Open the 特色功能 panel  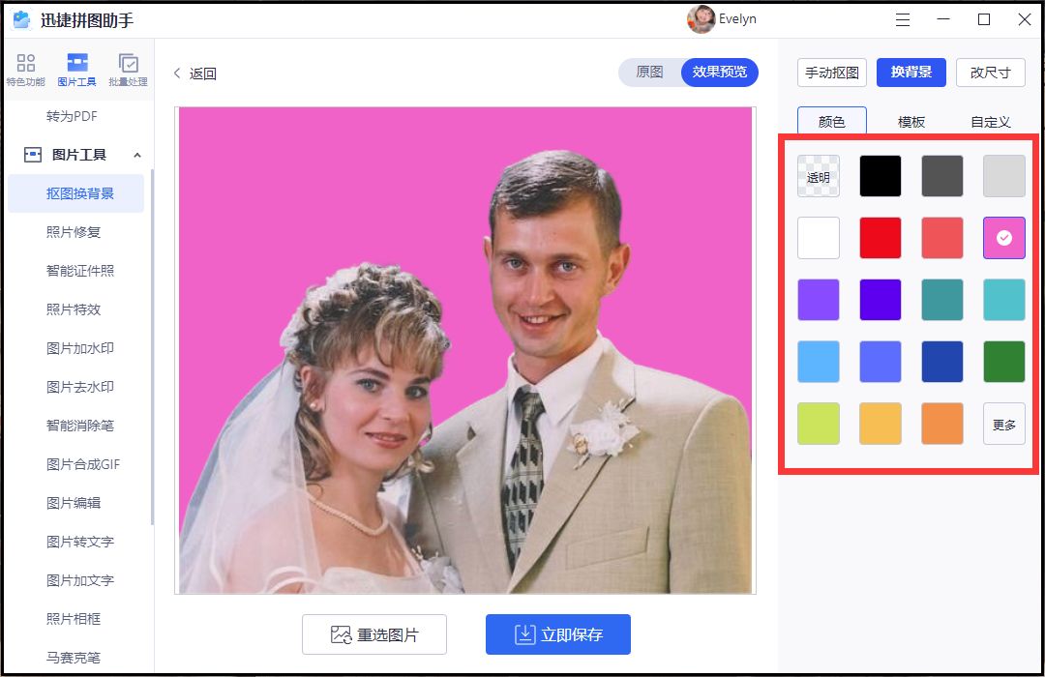tap(25, 68)
